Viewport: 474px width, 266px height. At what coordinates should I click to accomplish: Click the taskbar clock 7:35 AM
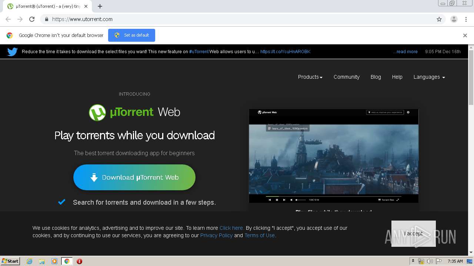tap(455, 261)
